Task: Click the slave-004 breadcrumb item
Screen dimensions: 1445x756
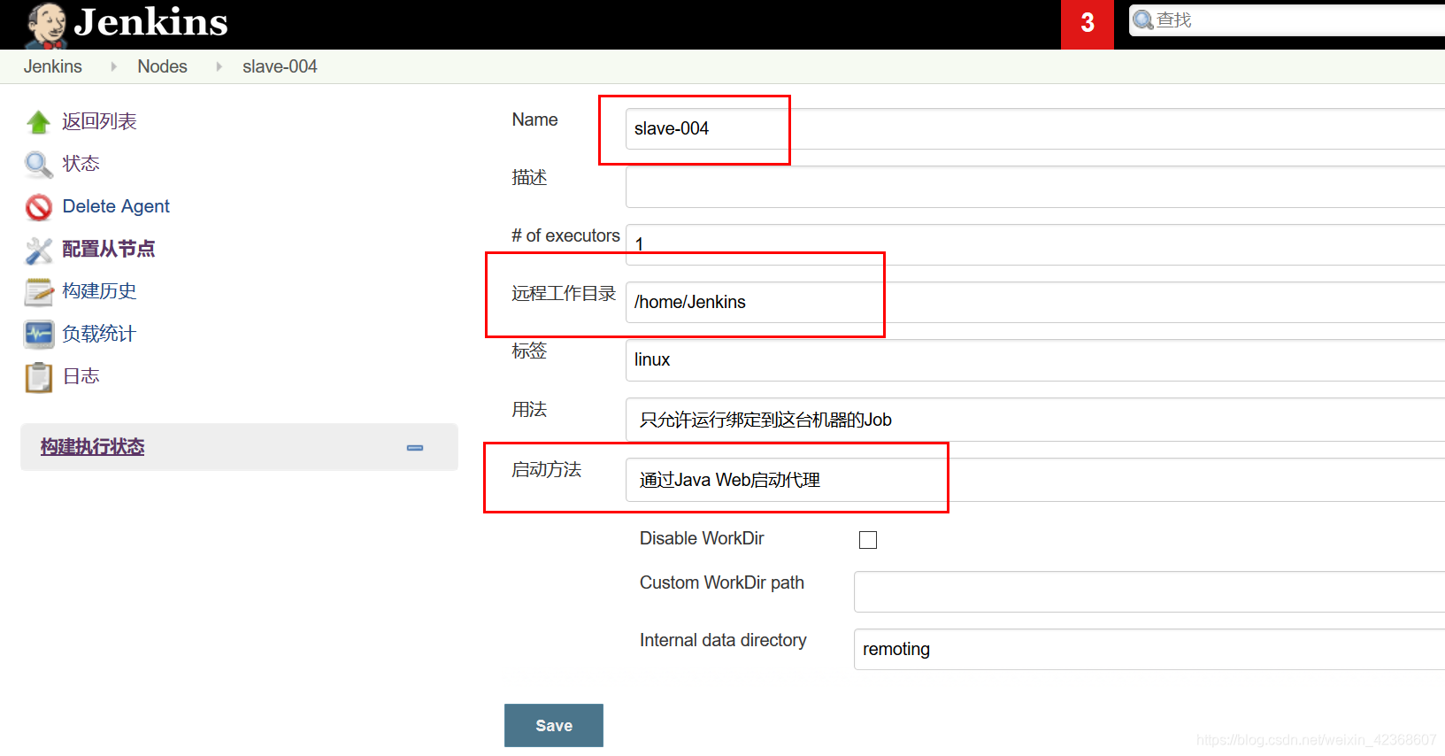Action: coord(280,66)
